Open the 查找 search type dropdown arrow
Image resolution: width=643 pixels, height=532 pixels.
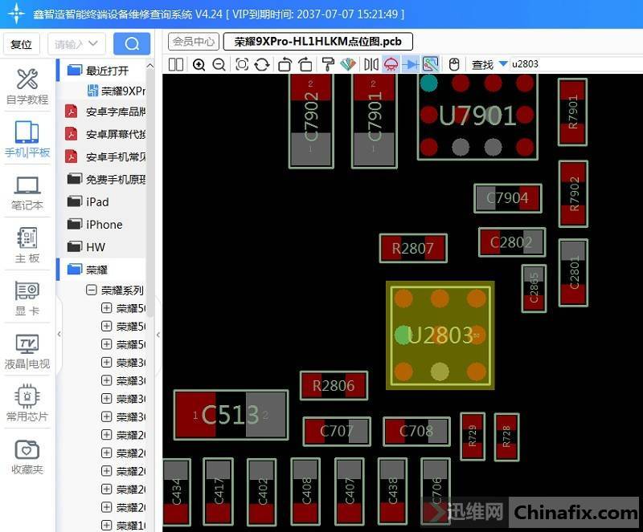(503, 64)
